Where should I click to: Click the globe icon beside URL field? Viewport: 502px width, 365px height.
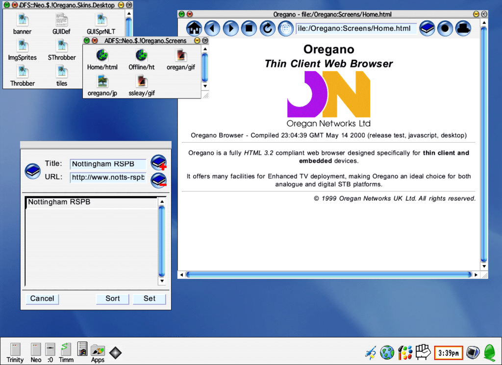click(286, 28)
